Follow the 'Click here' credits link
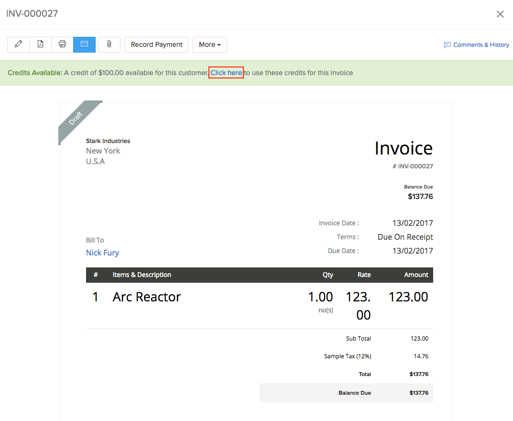This screenshot has height=421, width=513. (226, 73)
